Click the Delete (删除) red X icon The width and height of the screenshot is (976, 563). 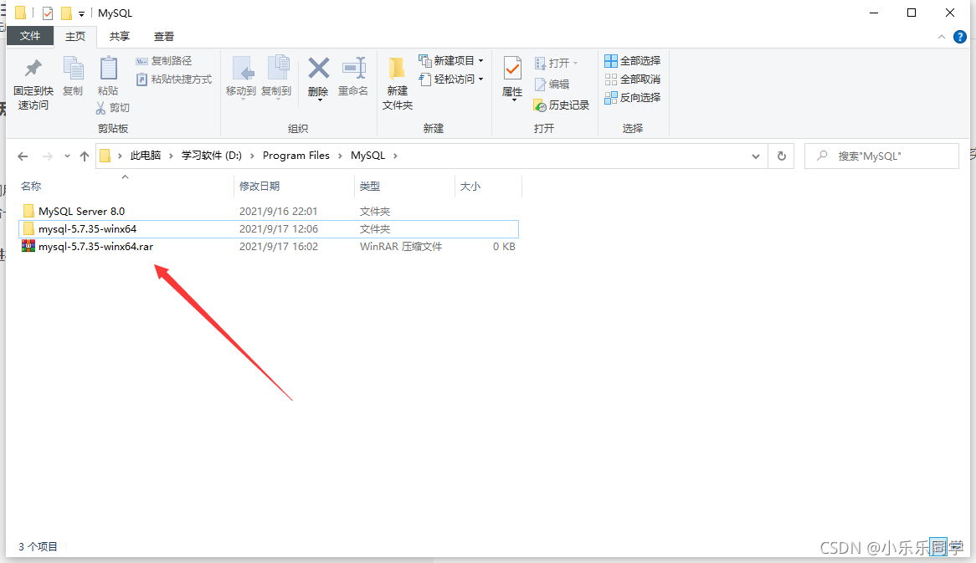[x=319, y=68]
